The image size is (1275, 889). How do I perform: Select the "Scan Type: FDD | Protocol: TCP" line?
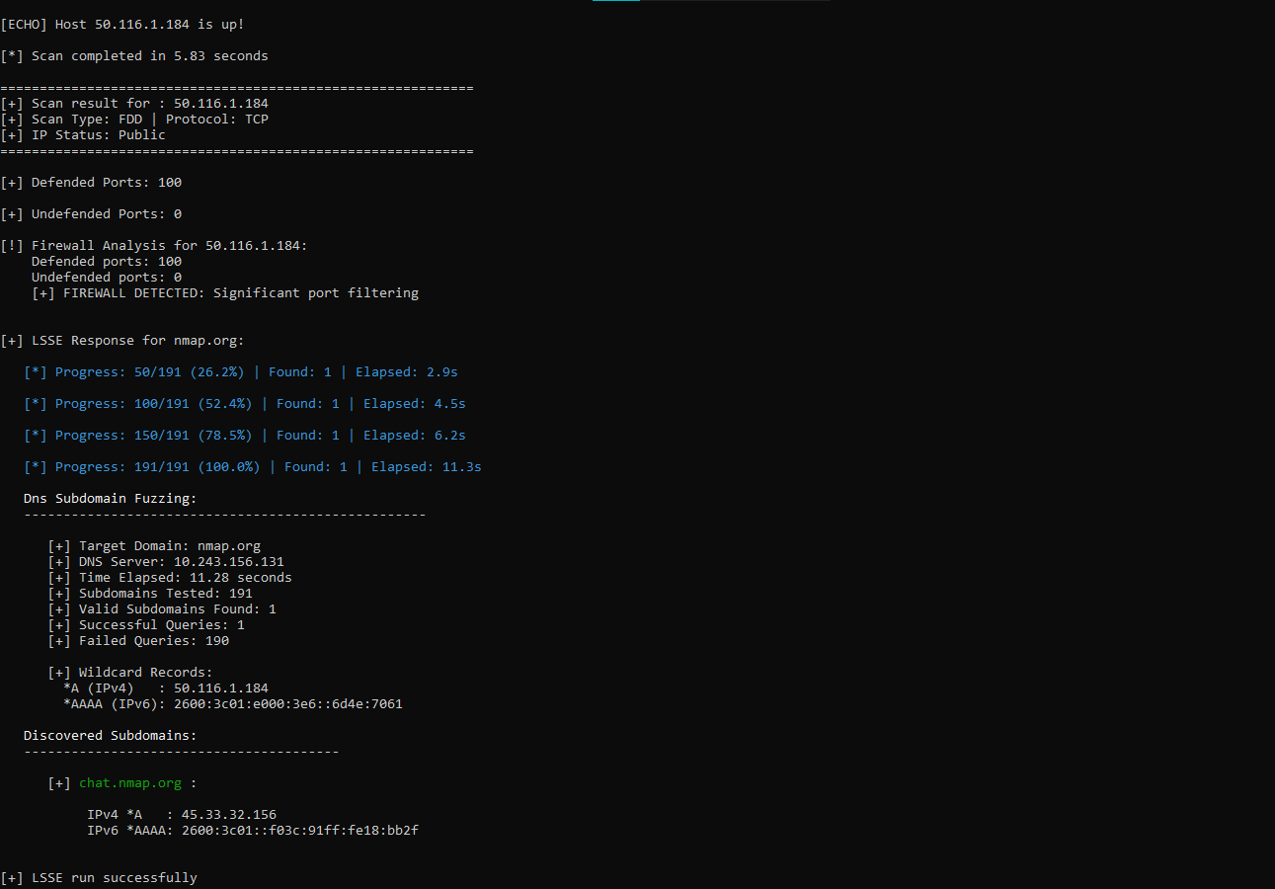(x=134, y=119)
